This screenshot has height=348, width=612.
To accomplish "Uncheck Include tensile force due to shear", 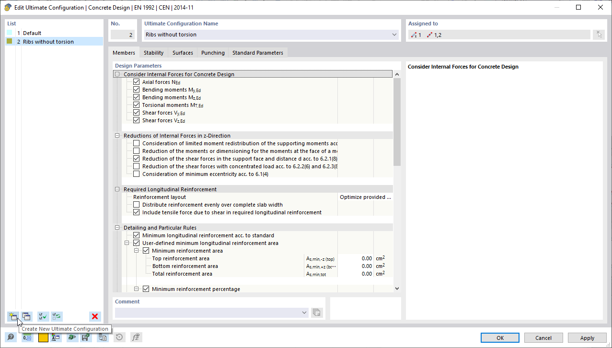I will [137, 212].
